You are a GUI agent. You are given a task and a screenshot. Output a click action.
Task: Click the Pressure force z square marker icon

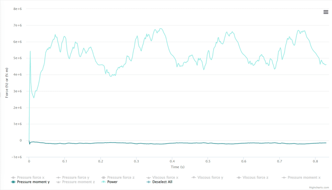103,177
